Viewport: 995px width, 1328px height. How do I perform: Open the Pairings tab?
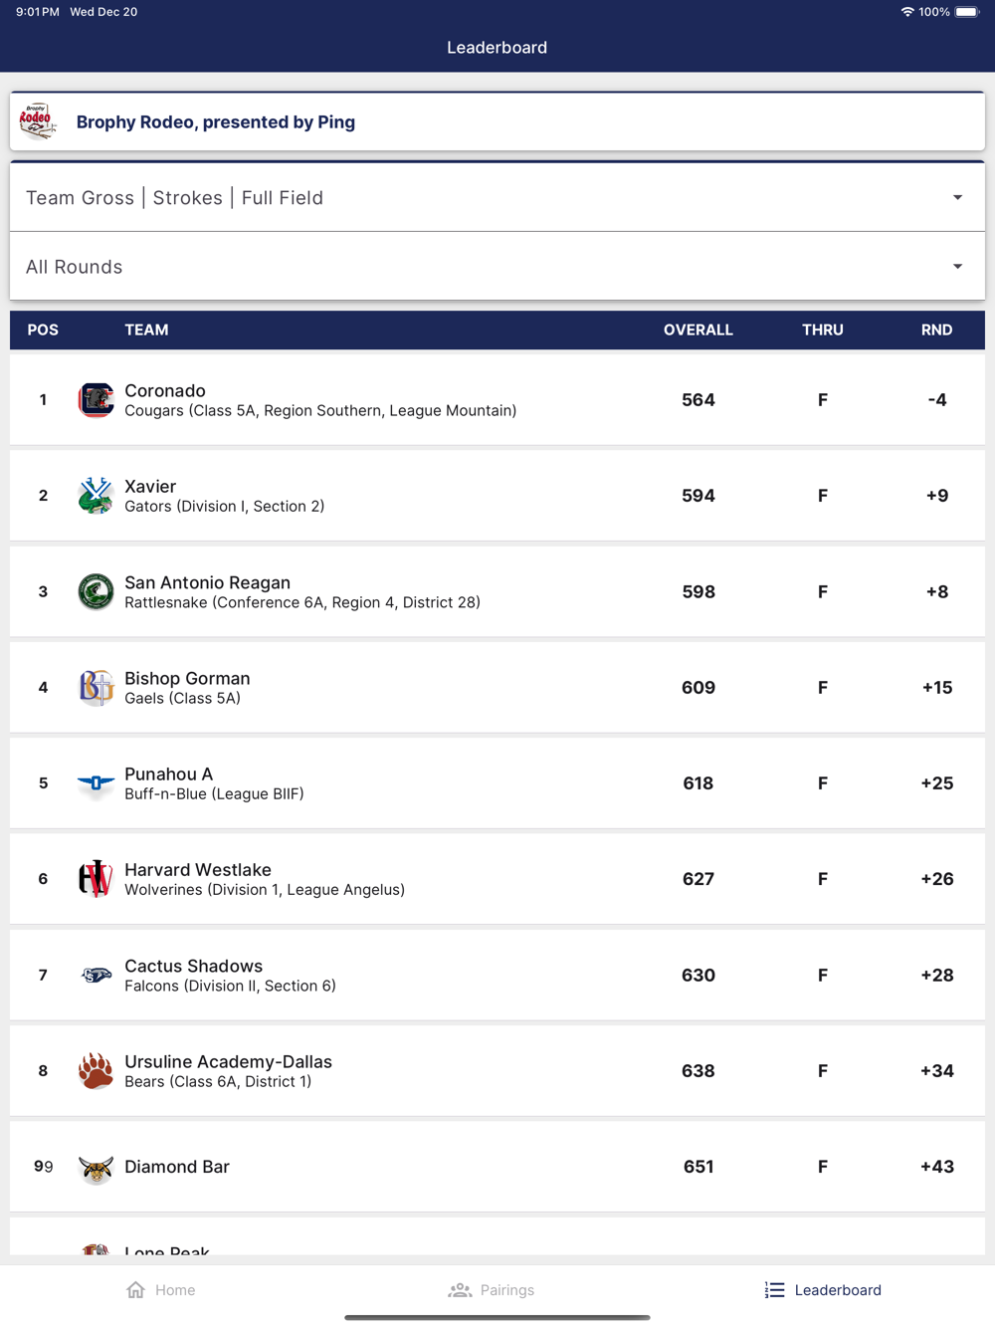point(492,1290)
